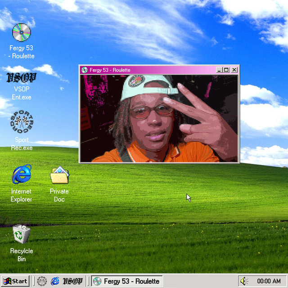Open the Recycle Bin

pyautogui.click(x=21, y=234)
